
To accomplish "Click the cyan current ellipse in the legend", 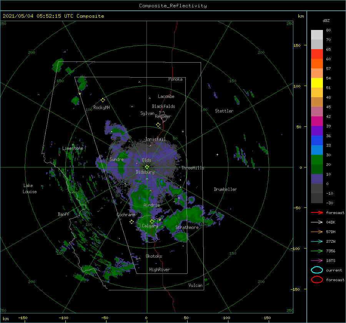I will tap(317, 270).
